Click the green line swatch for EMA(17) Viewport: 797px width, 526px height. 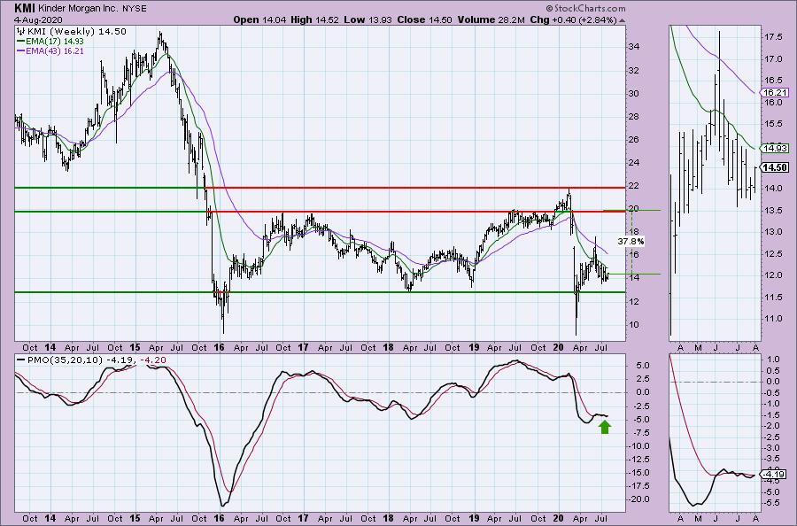[x=21, y=41]
